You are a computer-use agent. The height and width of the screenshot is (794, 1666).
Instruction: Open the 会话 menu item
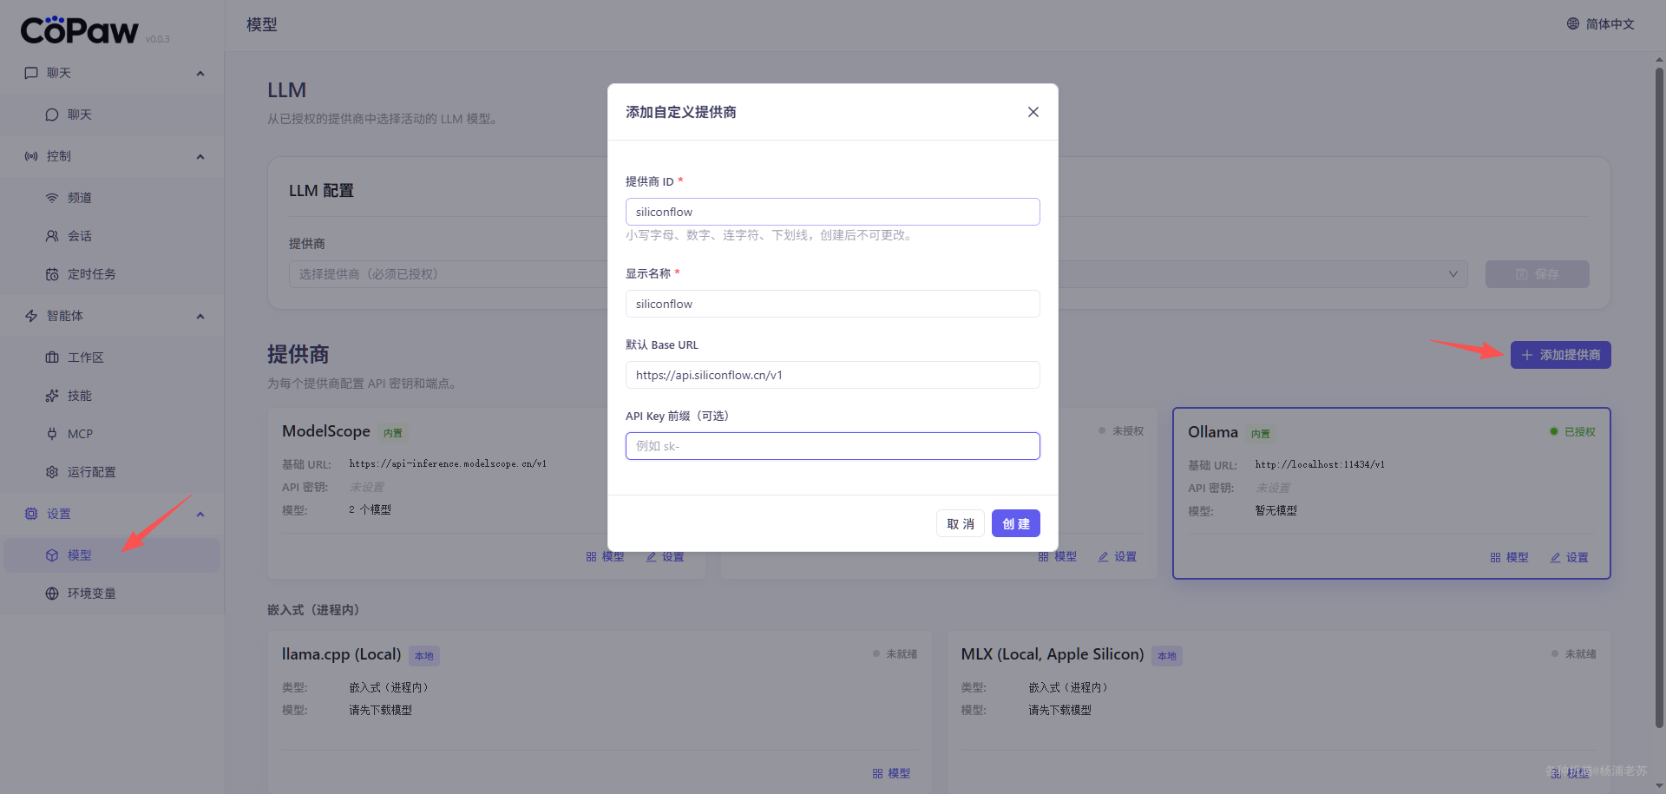pos(112,236)
